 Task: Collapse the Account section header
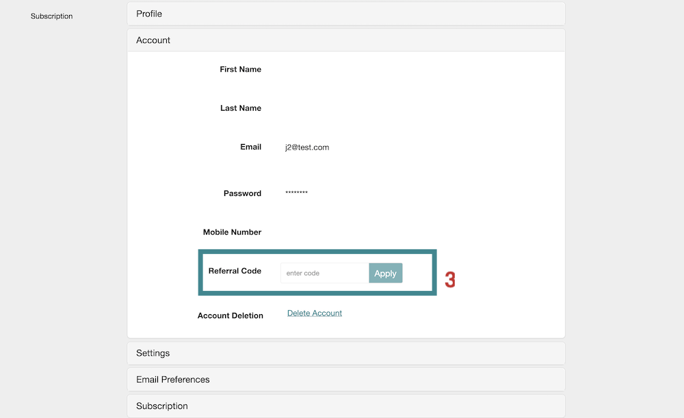(346, 40)
